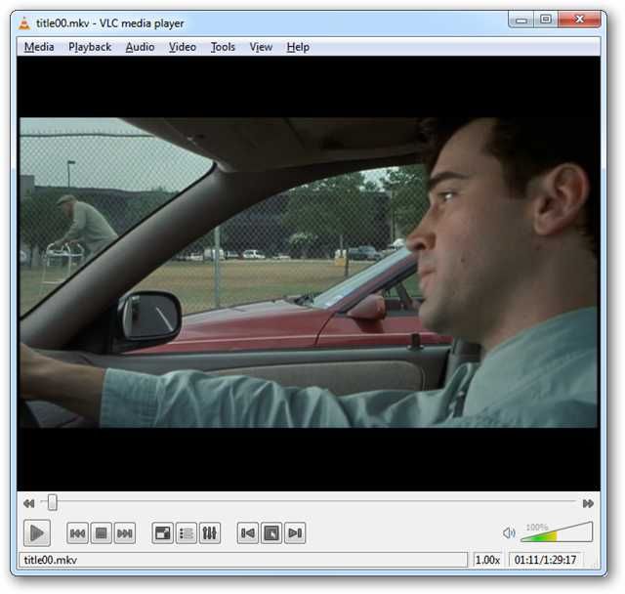Viewport: 625px width, 594px height.
Task: Open the Tools menu
Action: (x=223, y=47)
